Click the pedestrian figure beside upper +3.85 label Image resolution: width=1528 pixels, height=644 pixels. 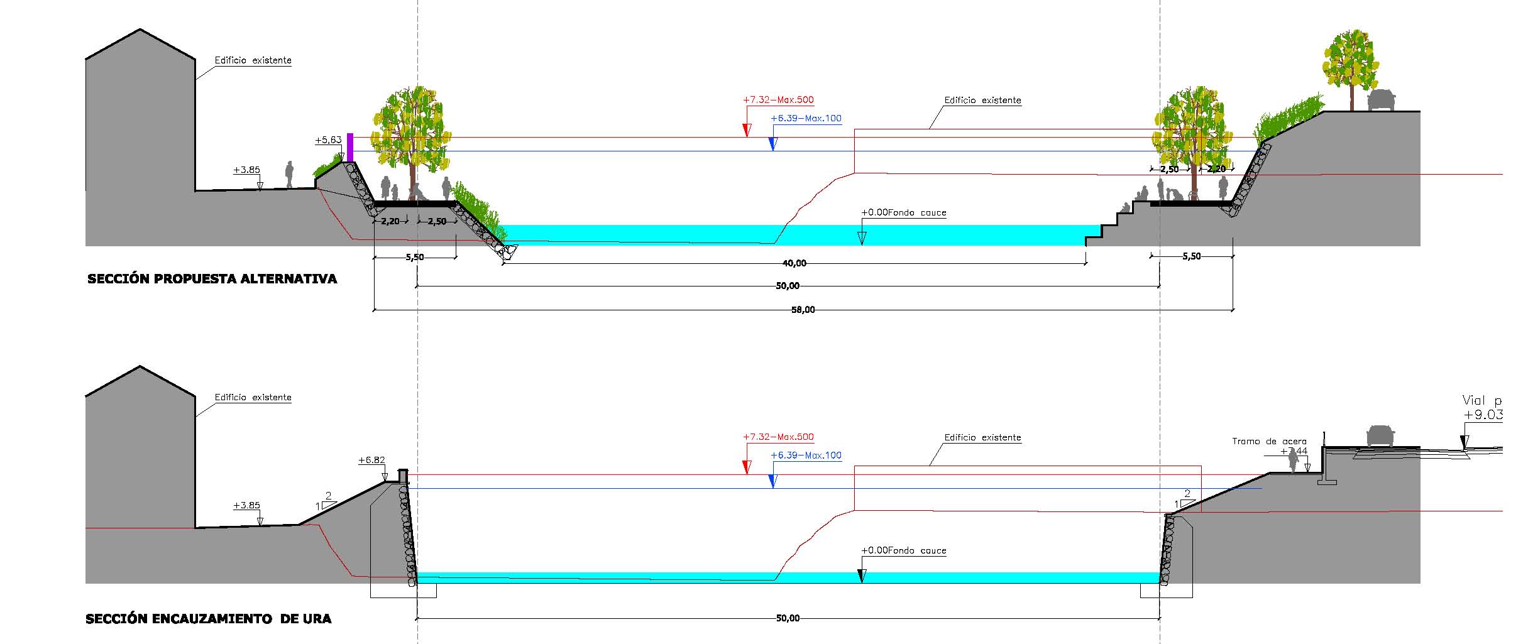[x=289, y=174]
